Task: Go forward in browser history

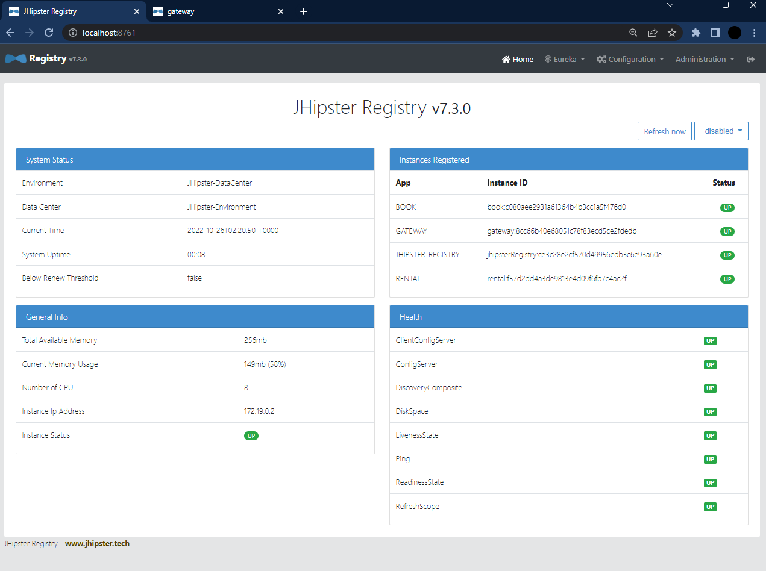Action: pyautogui.click(x=30, y=33)
